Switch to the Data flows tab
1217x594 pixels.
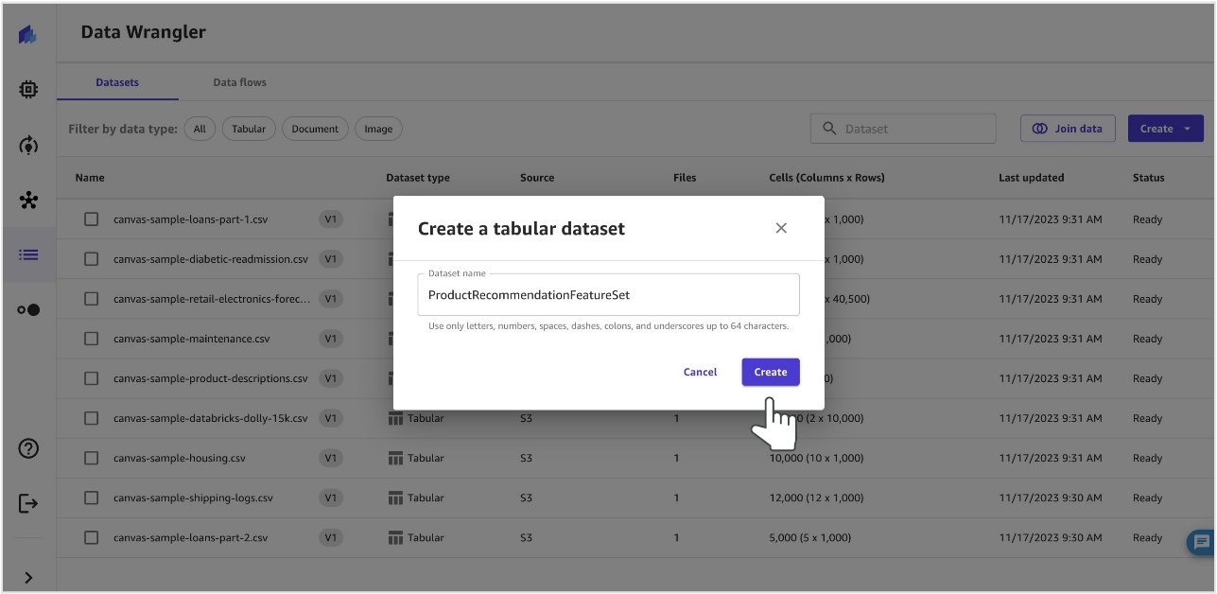(239, 82)
